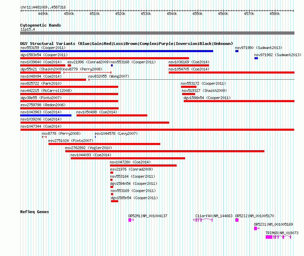Click the nsv1047344 (Coe2014) label

pos(41,126)
